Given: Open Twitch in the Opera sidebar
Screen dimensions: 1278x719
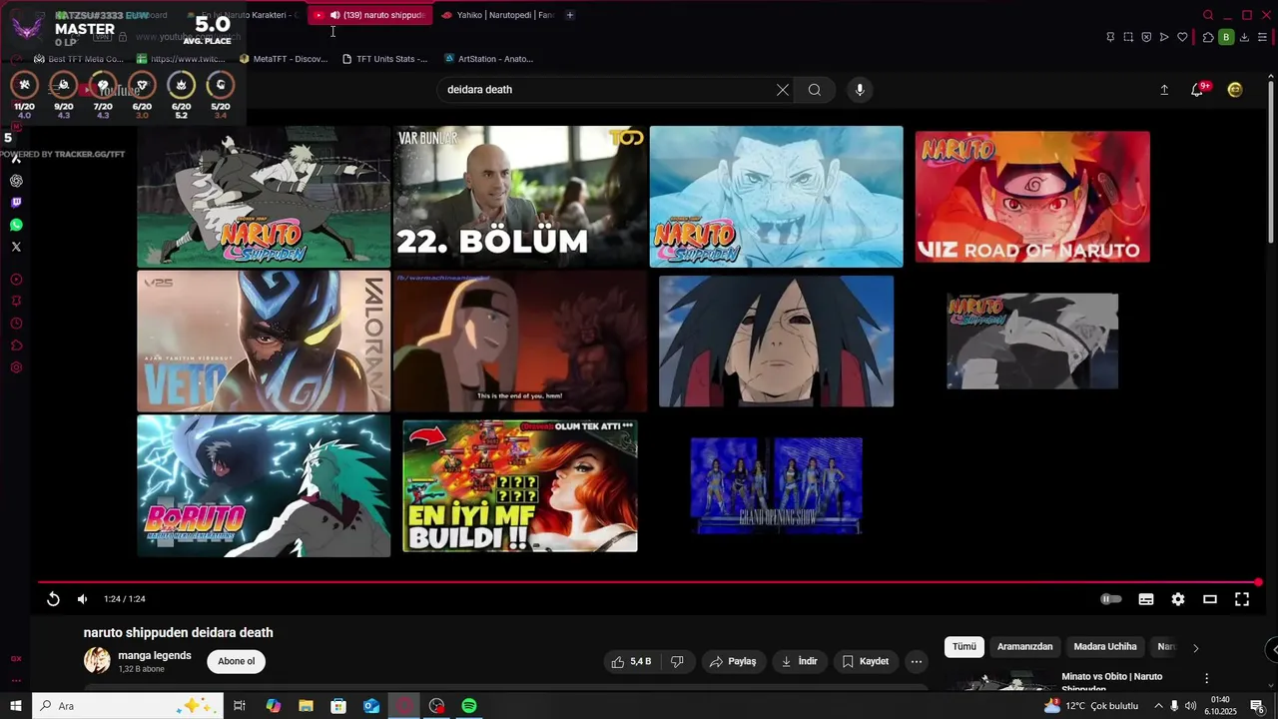Looking at the screenshot, I should tap(16, 203).
